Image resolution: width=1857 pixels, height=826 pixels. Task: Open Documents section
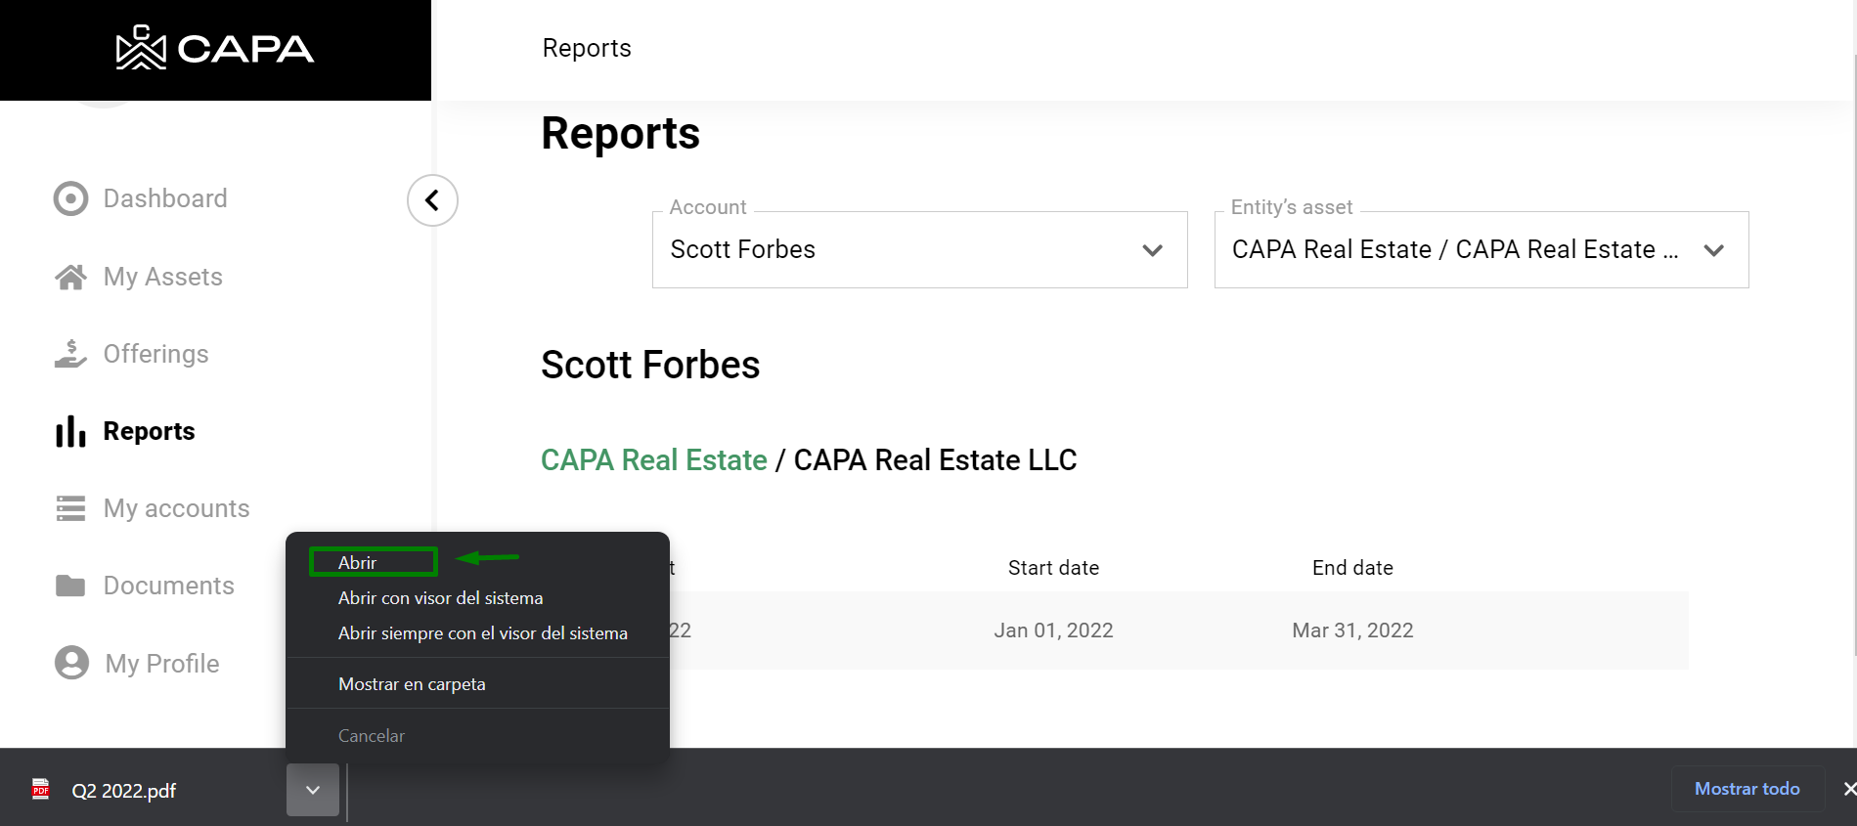(x=169, y=586)
